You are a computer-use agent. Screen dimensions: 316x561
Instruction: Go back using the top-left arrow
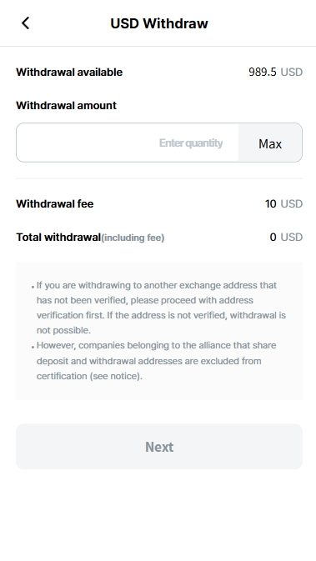[x=25, y=23]
